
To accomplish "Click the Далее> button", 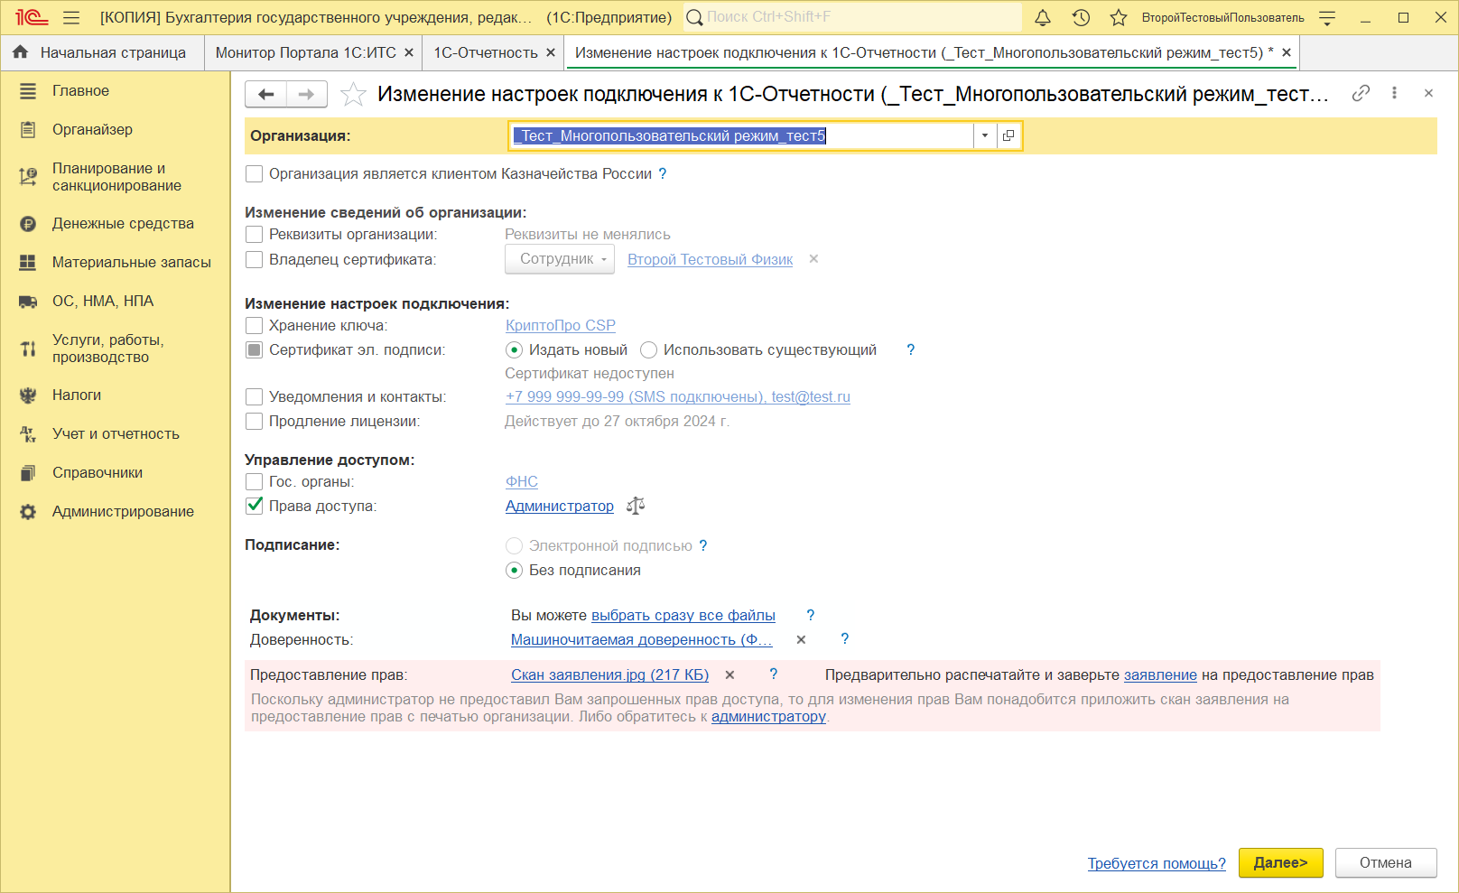I will [1280, 862].
